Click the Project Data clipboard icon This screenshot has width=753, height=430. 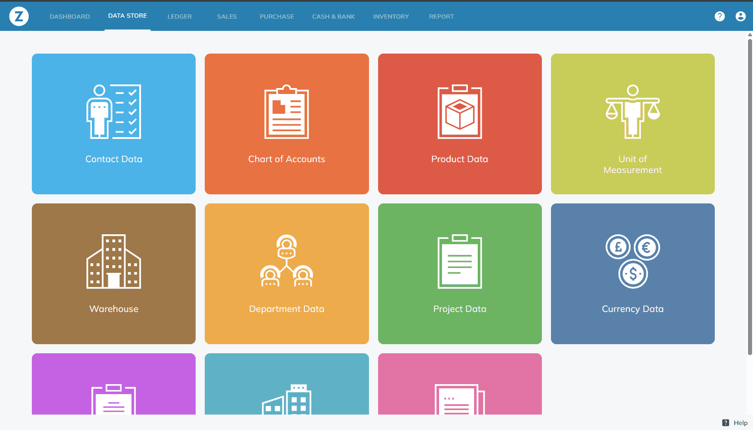tap(460, 261)
